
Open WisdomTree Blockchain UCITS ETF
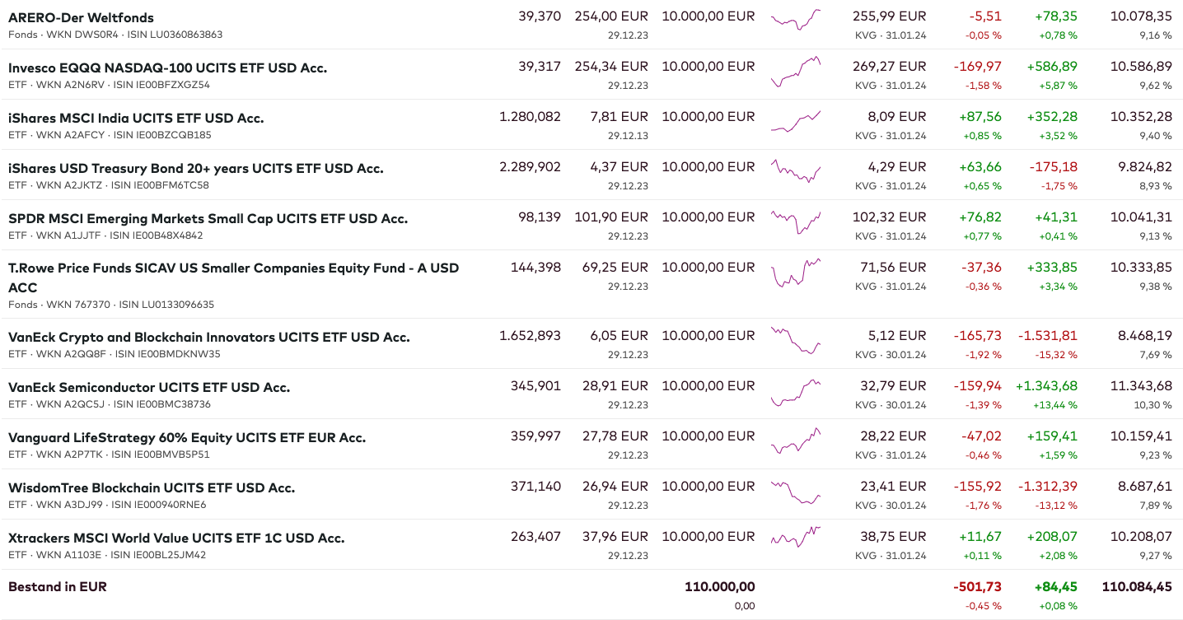pyautogui.click(x=152, y=487)
